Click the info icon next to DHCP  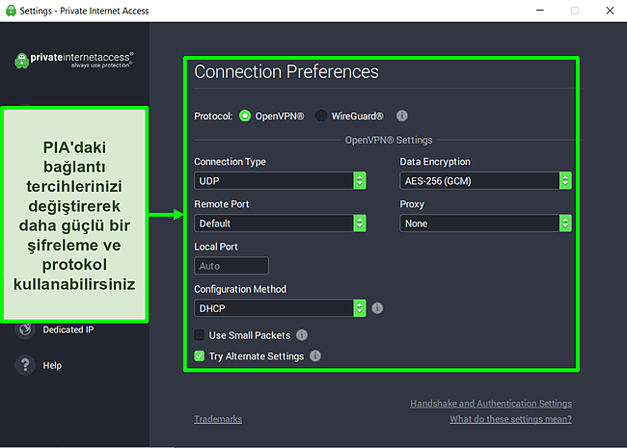[377, 308]
